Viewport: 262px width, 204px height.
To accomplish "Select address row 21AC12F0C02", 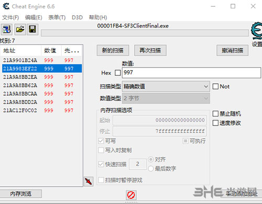I will 42,110.
